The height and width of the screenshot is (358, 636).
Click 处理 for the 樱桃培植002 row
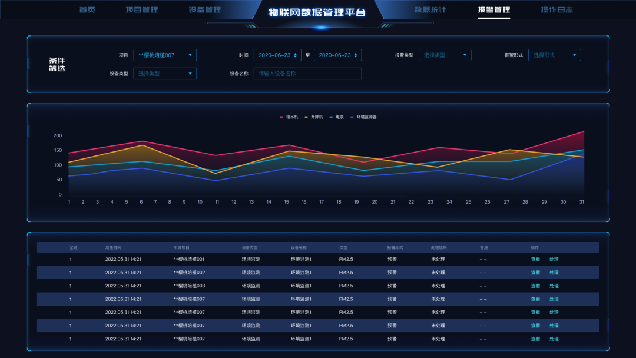(x=554, y=273)
